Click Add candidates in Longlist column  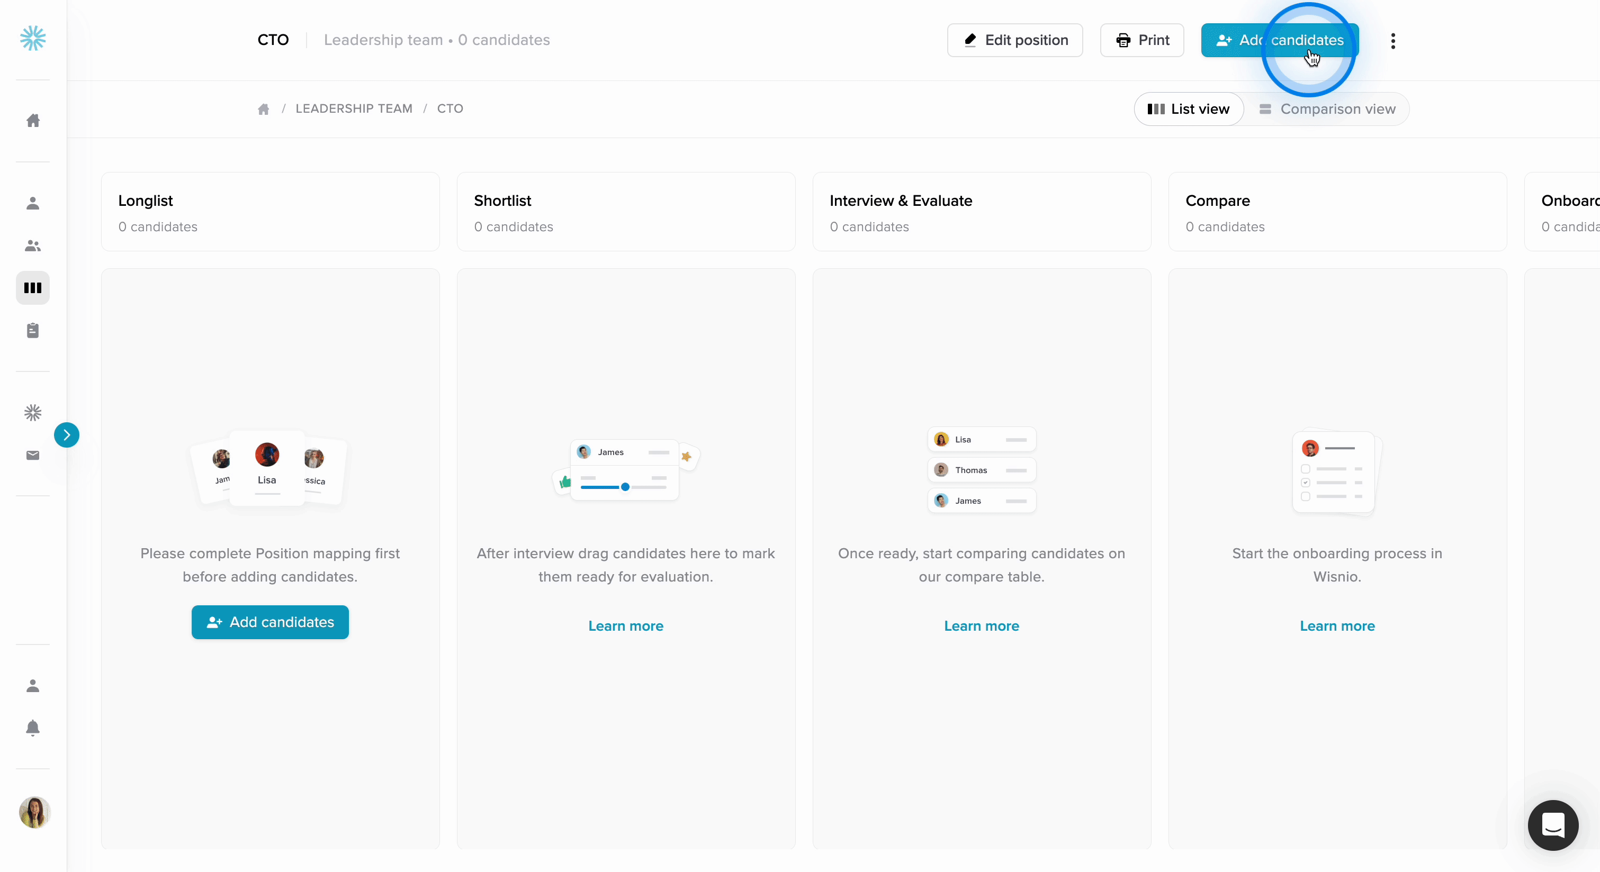pyautogui.click(x=271, y=622)
